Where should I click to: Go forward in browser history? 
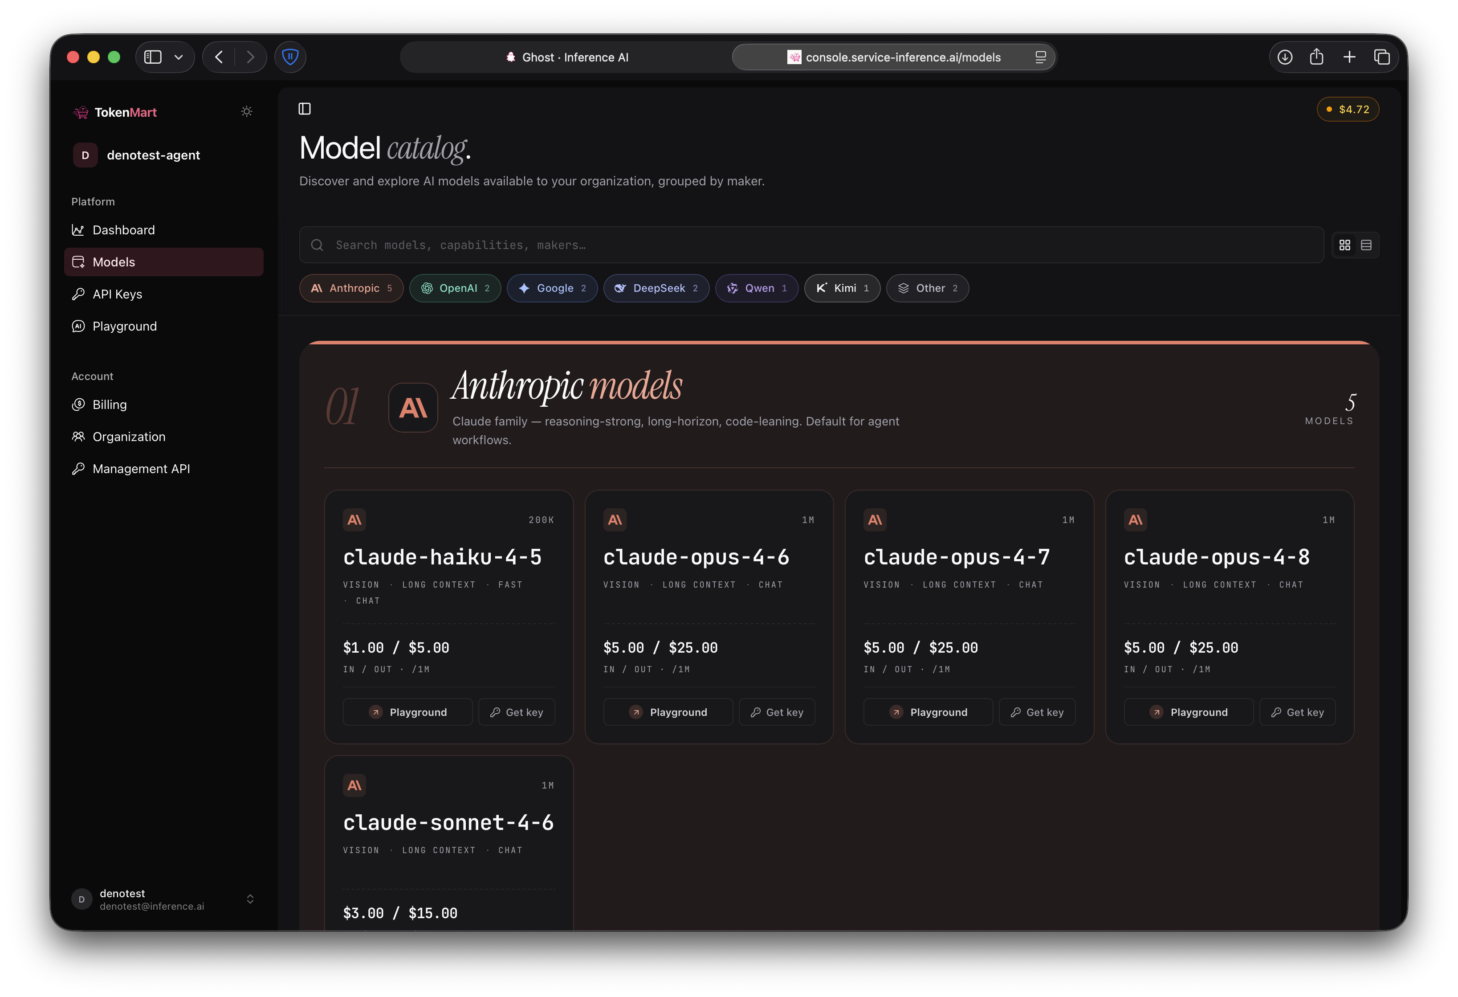(250, 57)
